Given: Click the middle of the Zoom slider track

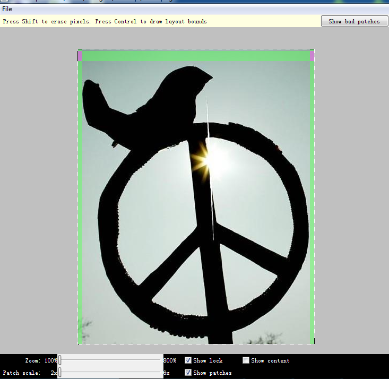Looking at the screenshot, I should click(110, 360).
